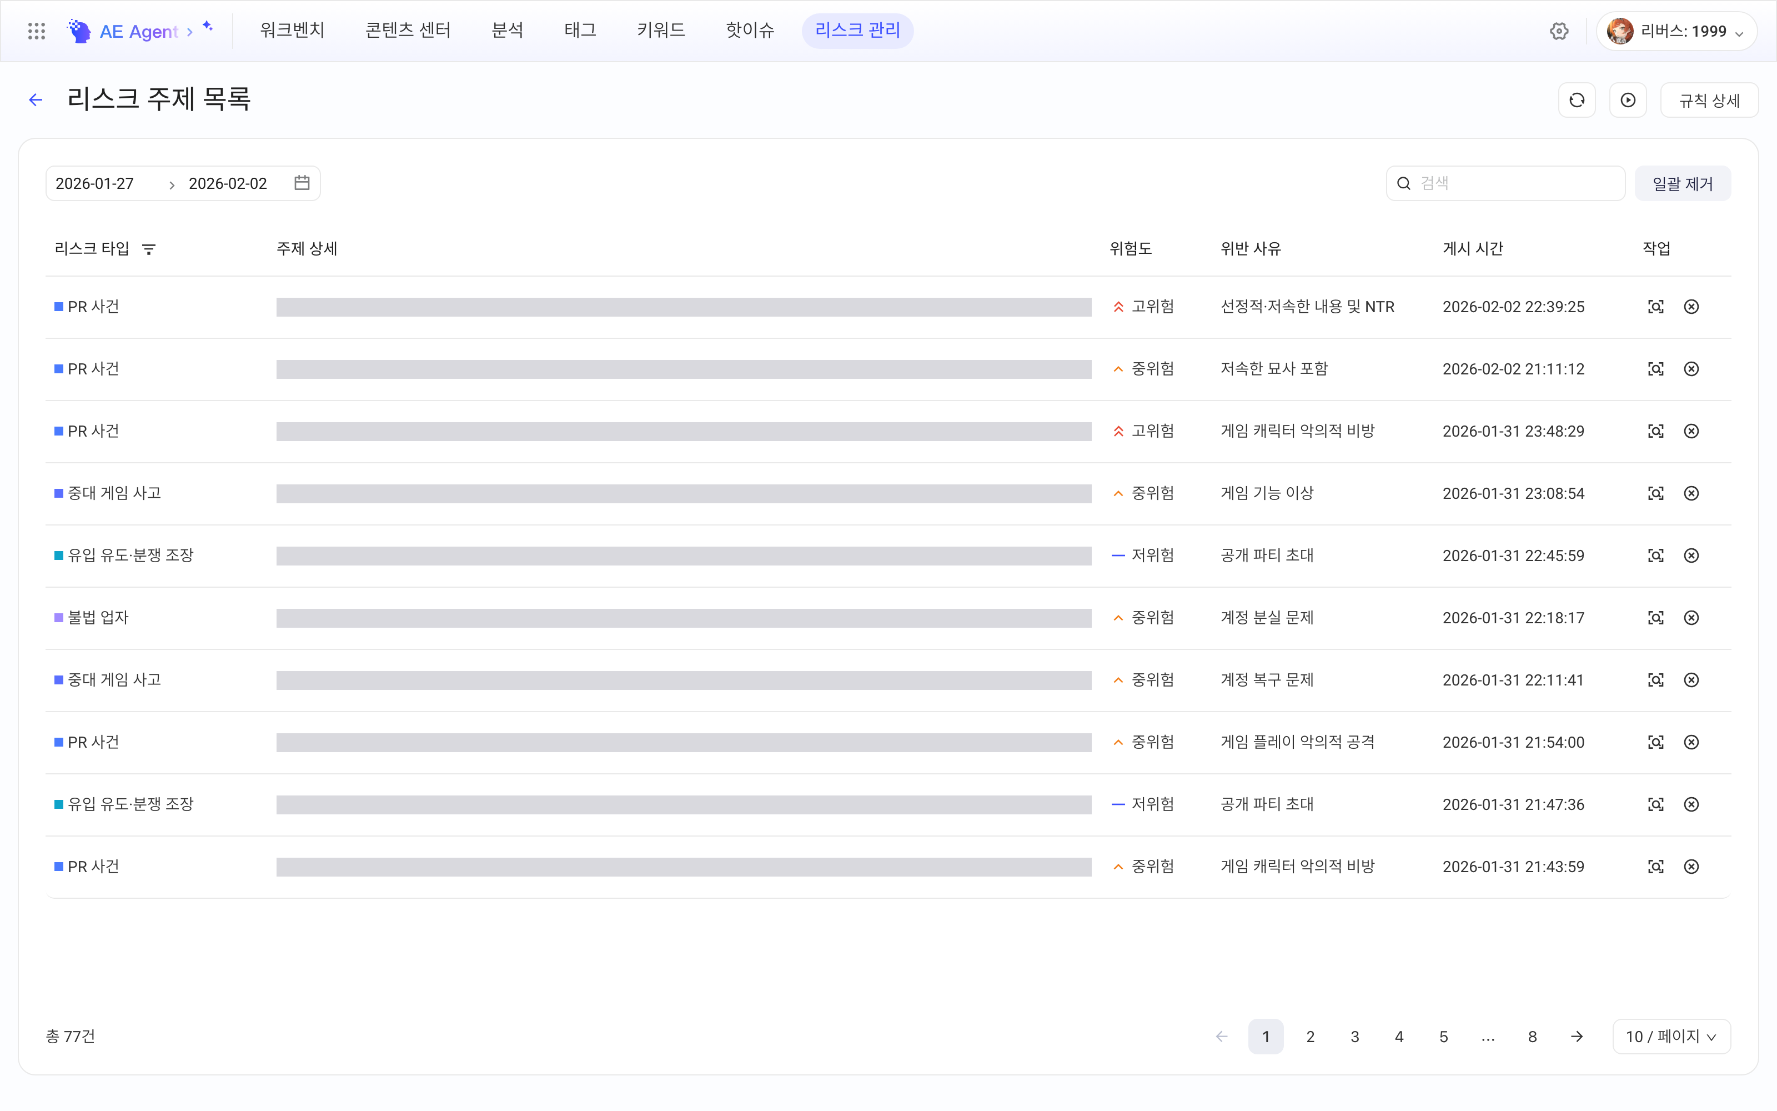The width and height of the screenshot is (1777, 1111).
Task: Click the 일괄 제거 button
Action: [x=1682, y=183]
